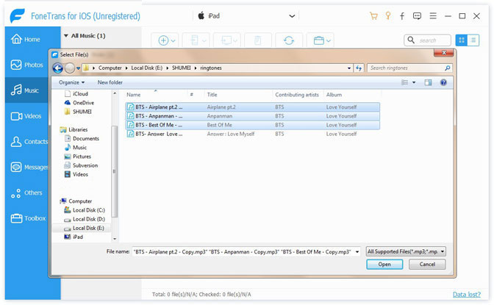Switch to grid view in FoneTrans
The image size is (494, 305).
[462, 40]
